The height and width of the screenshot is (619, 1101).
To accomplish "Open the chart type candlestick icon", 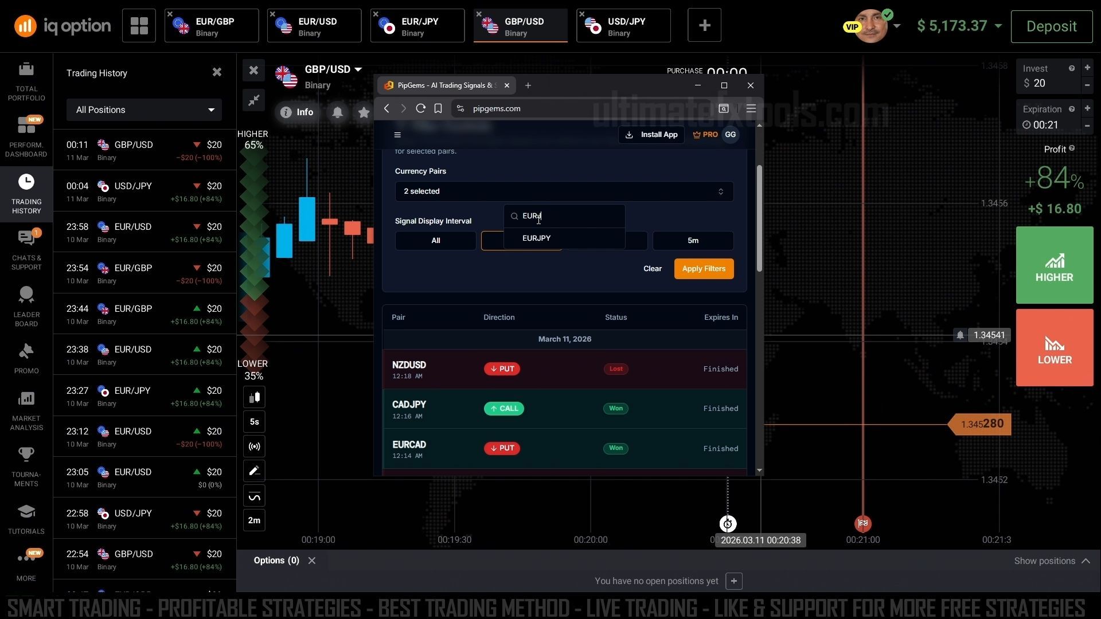I will (x=254, y=397).
